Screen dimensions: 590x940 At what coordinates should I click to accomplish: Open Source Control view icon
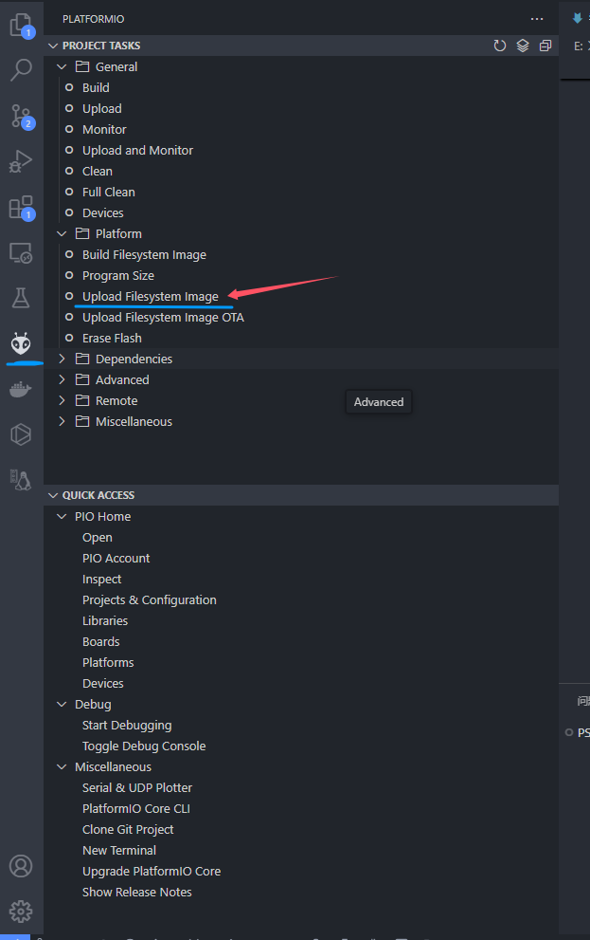coord(21,116)
